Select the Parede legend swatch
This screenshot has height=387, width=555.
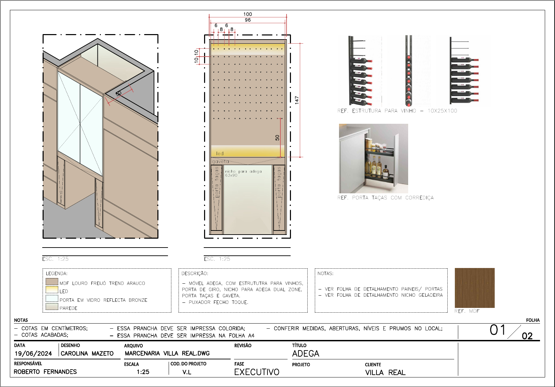click(52, 307)
